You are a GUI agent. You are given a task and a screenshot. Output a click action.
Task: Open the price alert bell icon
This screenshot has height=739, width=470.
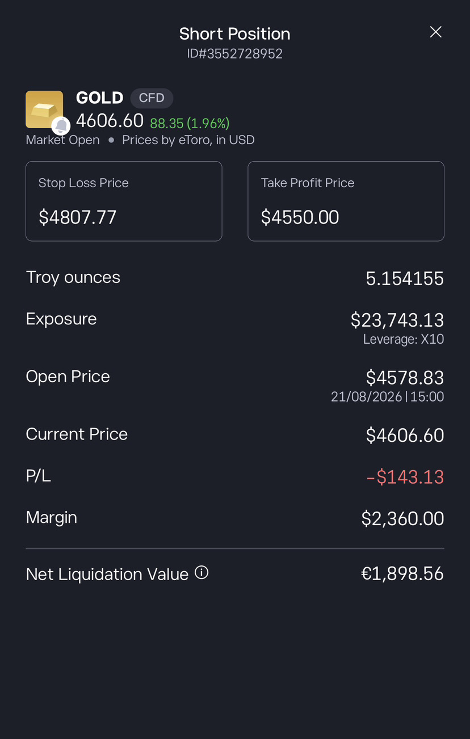click(61, 126)
